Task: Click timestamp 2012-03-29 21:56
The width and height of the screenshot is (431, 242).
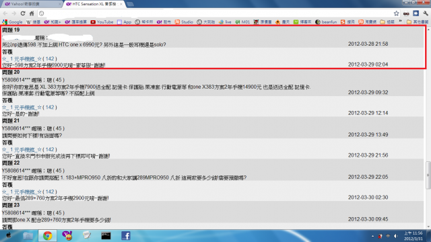Action: click(x=368, y=155)
